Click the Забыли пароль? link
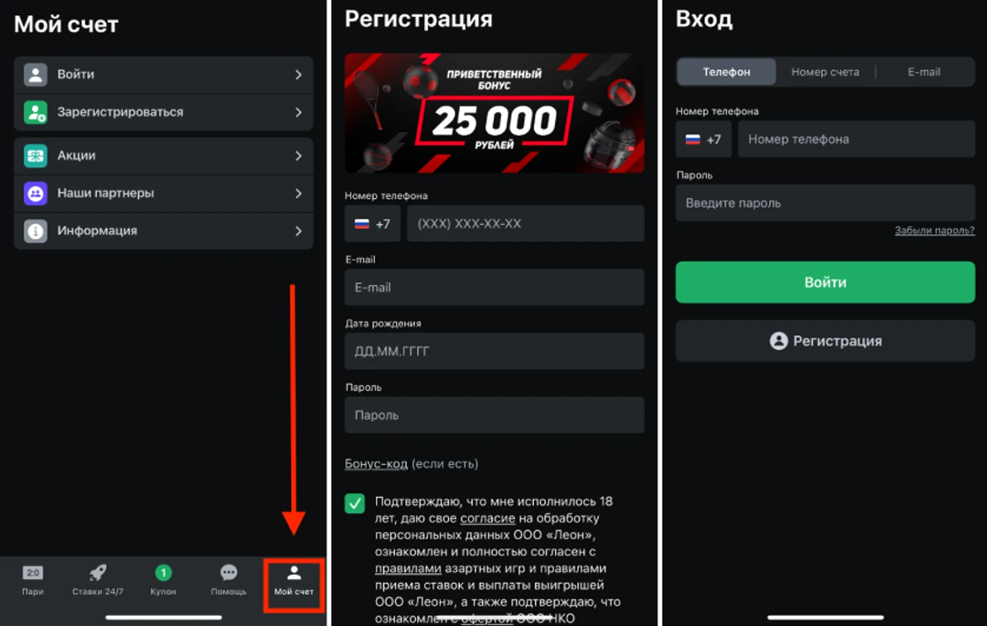This screenshot has height=626, width=987. [x=934, y=230]
